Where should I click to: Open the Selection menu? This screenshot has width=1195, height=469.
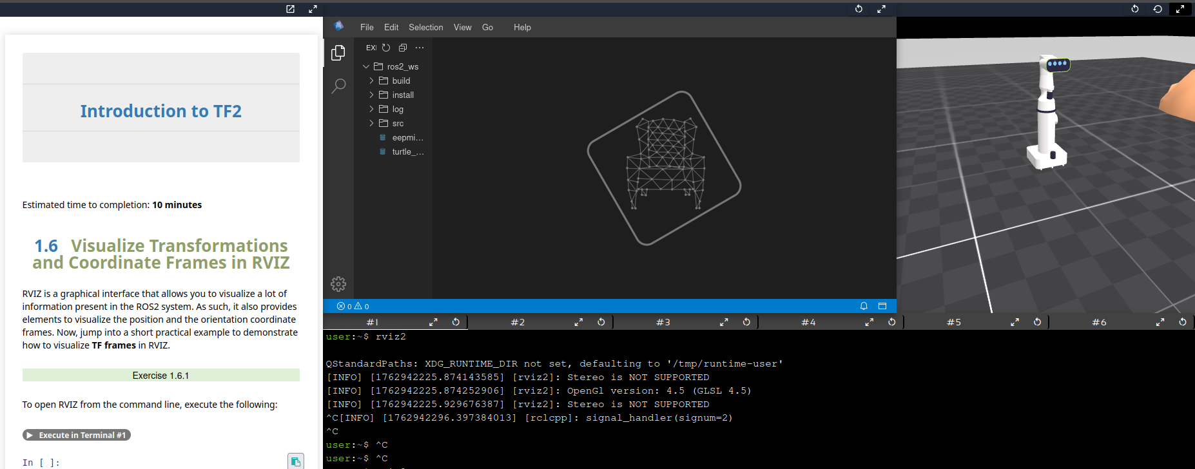[425, 27]
